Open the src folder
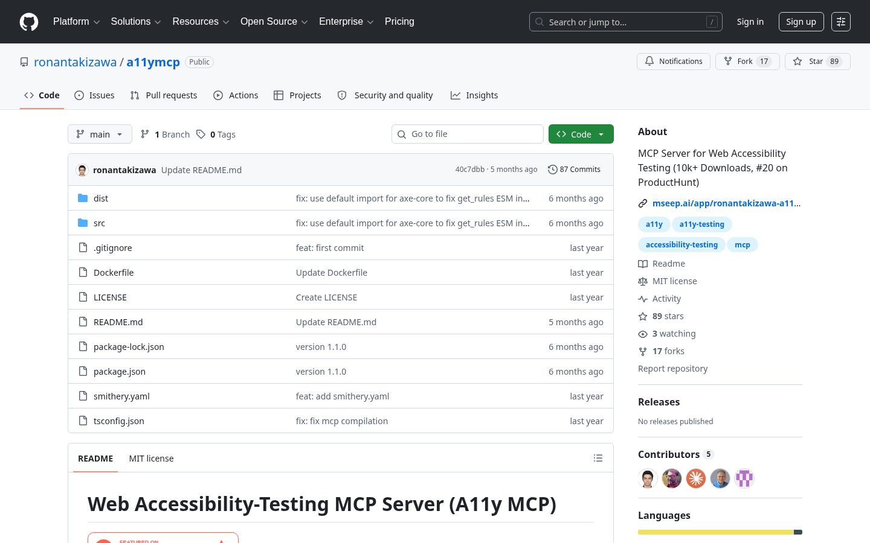Image resolution: width=870 pixels, height=543 pixels. pyautogui.click(x=99, y=223)
